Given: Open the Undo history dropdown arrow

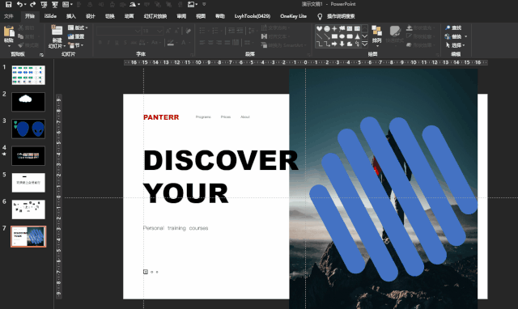Looking at the screenshot, I should tap(25, 4).
